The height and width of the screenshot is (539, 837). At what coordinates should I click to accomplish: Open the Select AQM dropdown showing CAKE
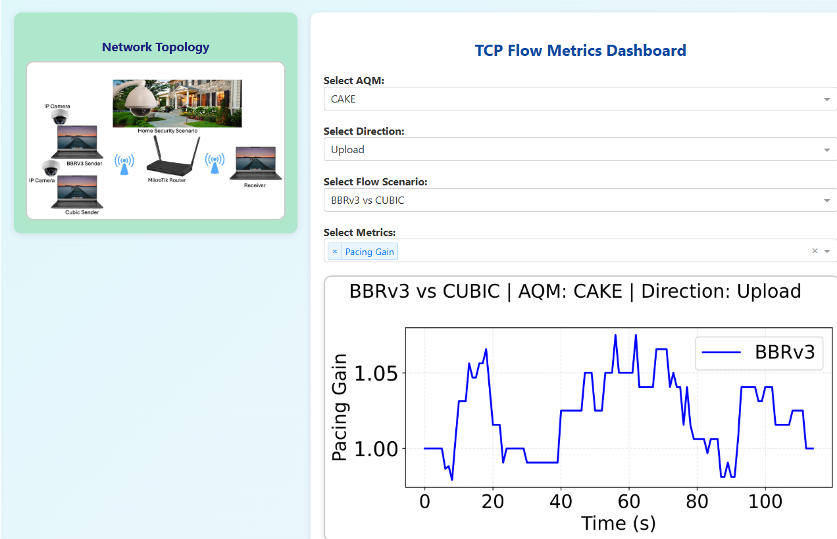579,99
